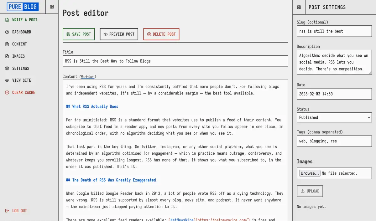Click the cross icon on Delete Post
This screenshot has height=221, width=376.
tap(149, 34)
